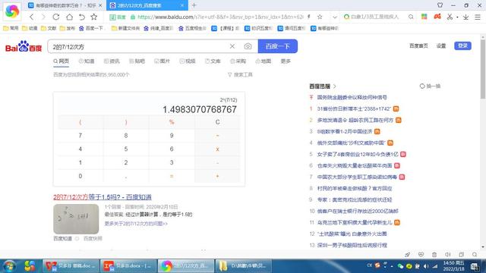Switch to the first browser tab from Zhihu
The width and height of the screenshot is (486, 273).
point(65,5)
